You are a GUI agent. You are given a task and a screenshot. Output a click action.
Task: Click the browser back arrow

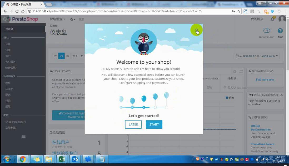5,11
